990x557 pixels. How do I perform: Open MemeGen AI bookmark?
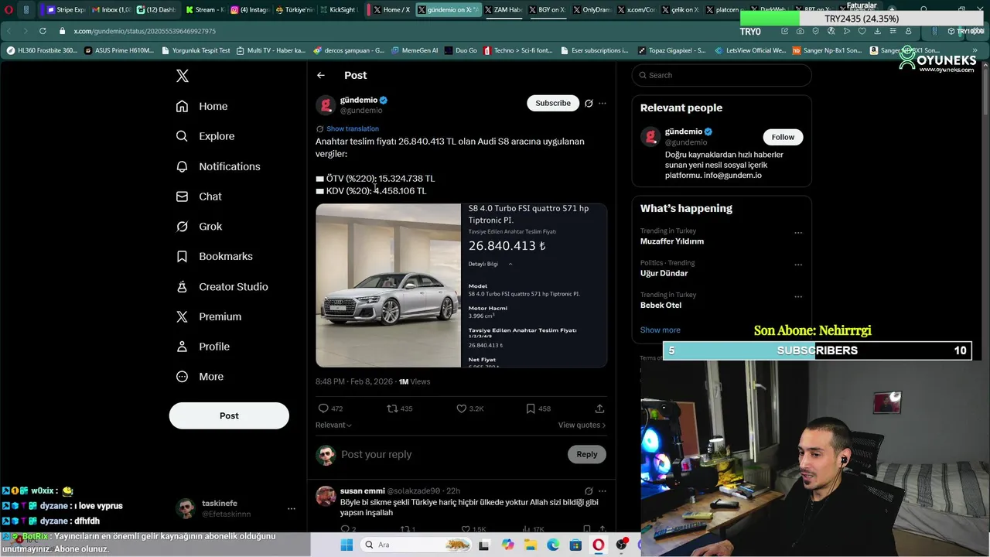[415, 50]
